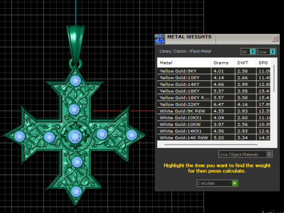Click the 3.97 grams value
The image size is (284, 213).
[218, 124]
